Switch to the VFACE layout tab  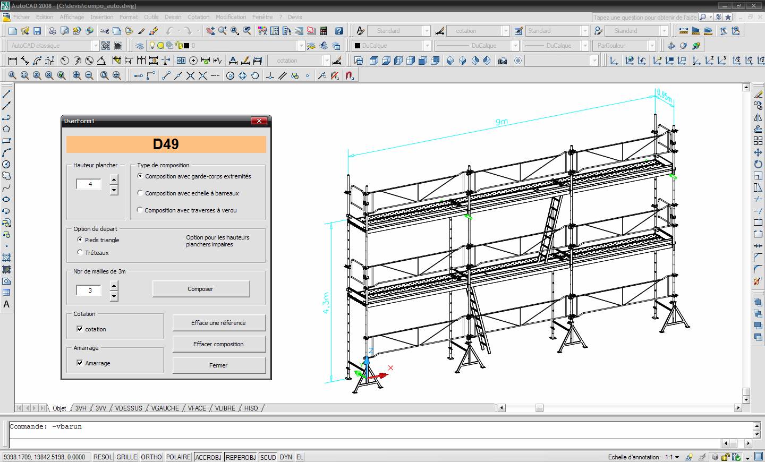pos(197,408)
